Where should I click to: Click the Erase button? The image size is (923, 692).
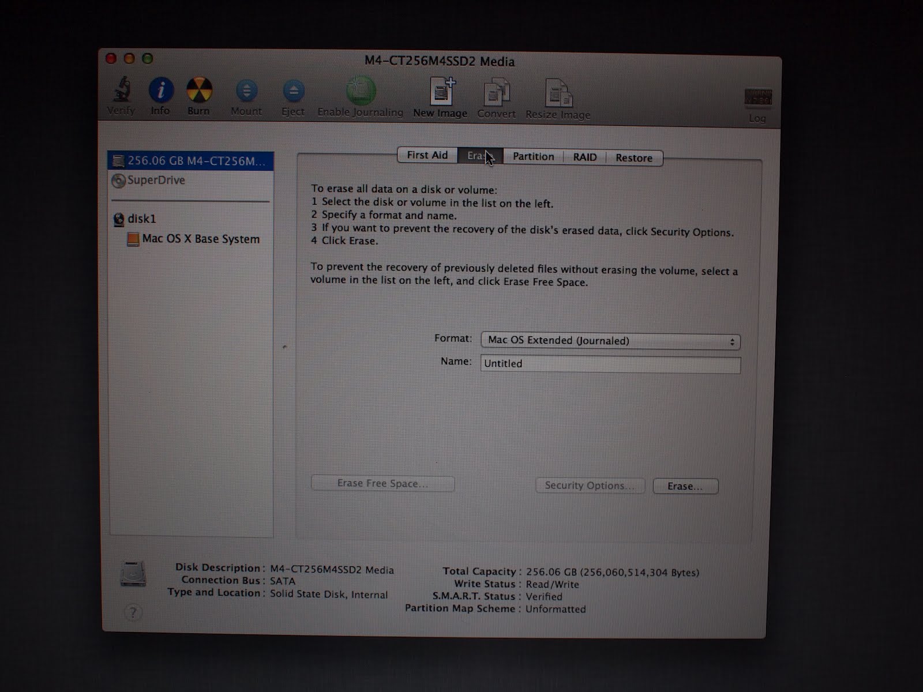click(x=685, y=486)
